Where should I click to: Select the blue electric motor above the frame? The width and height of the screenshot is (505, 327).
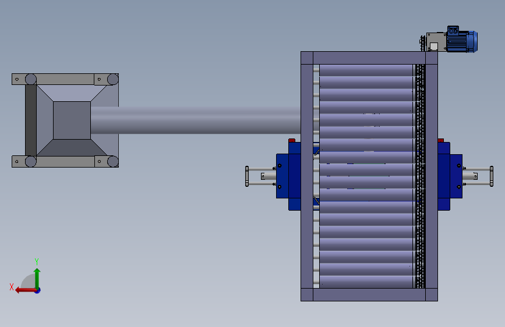pyautogui.click(x=462, y=40)
